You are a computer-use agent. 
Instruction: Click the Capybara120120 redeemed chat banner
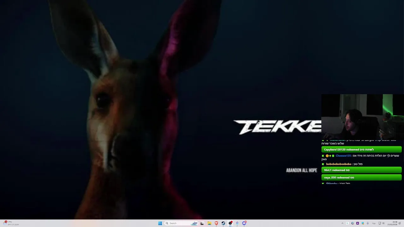[361, 149]
